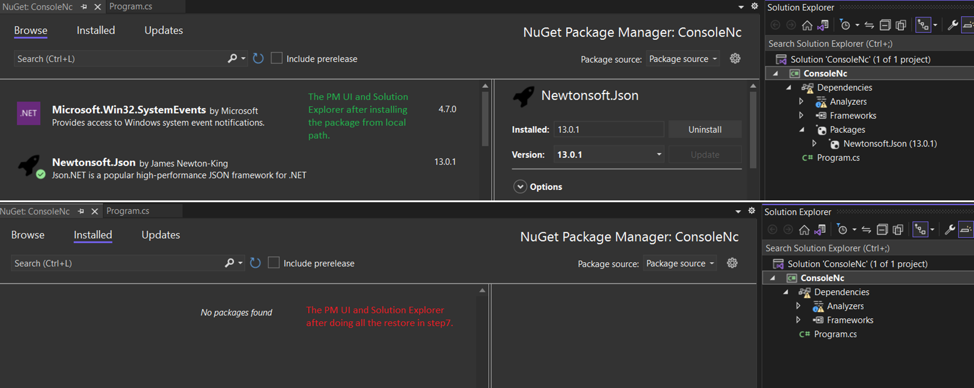Select Program.cs in upper Solution Explorer tree
The width and height of the screenshot is (974, 388).
pyautogui.click(x=838, y=158)
